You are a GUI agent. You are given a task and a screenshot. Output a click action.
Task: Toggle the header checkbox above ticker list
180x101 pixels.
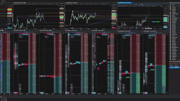point(171,6)
